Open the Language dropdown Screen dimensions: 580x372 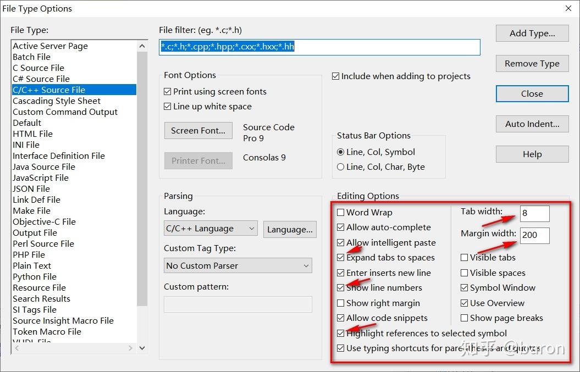pyautogui.click(x=211, y=229)
